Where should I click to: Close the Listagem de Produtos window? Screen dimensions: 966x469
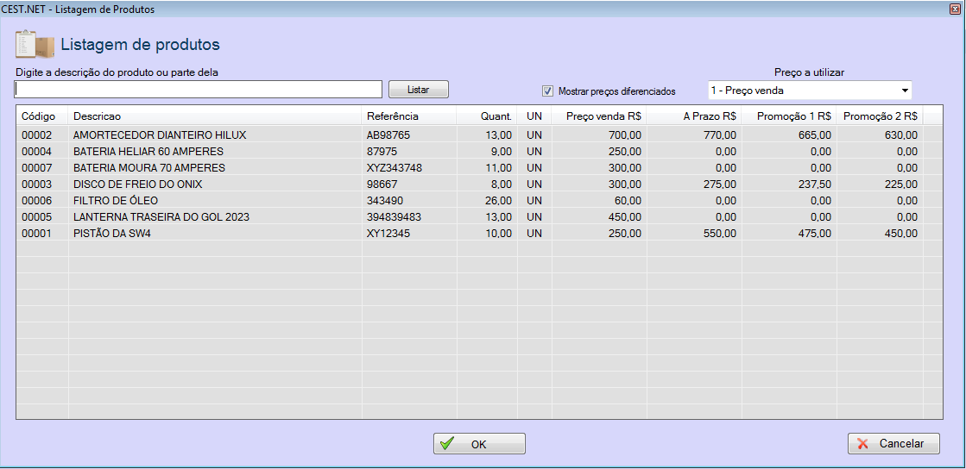click(954, 9)
